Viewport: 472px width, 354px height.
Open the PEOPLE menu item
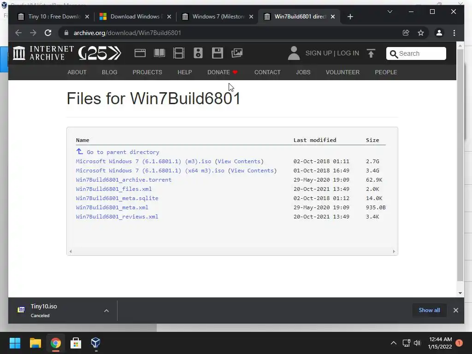click(386, 72)
